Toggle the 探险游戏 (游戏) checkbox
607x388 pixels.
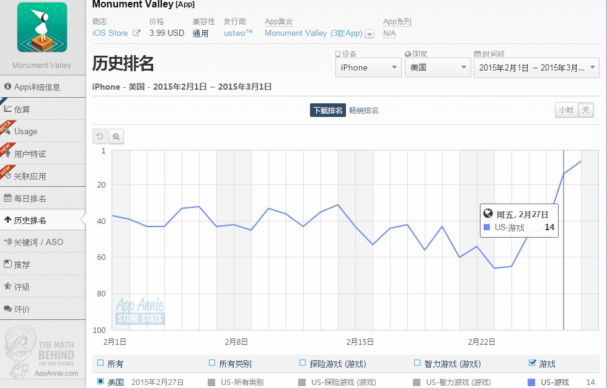(x=303, y=363)
